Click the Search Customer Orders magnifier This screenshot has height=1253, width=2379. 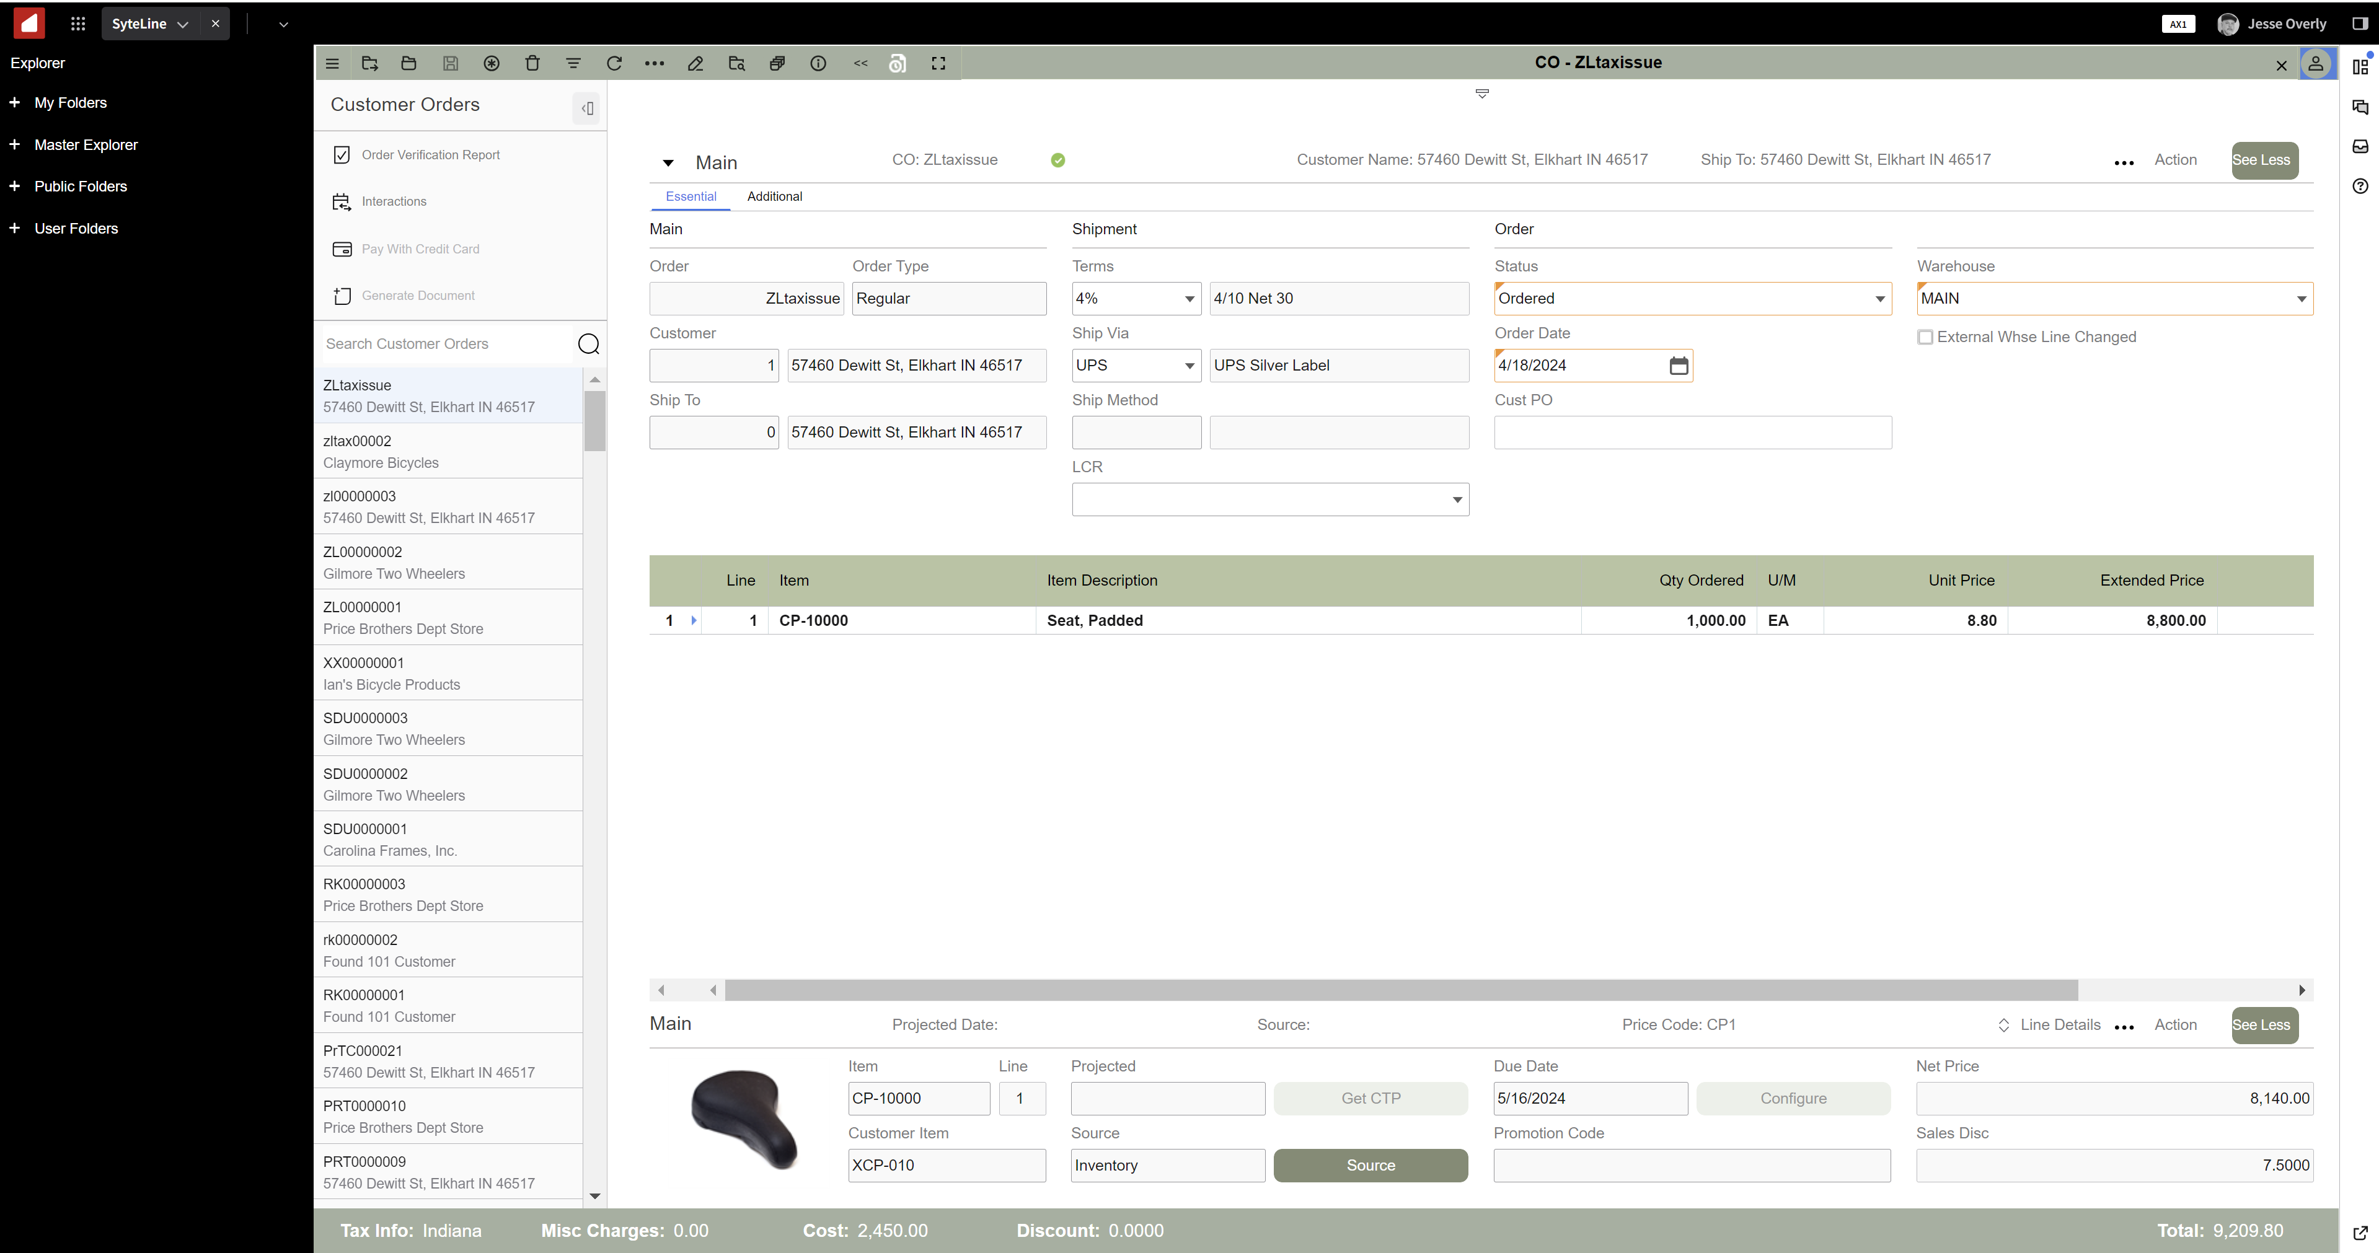tap(588, 345)
